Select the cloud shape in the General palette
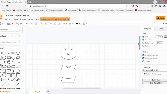Viewport: 167px width, 94px height. [x=13, y=62]
